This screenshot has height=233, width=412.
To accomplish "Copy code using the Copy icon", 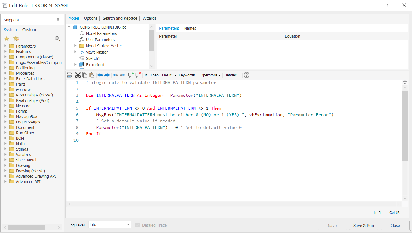I will pos(85,75).
